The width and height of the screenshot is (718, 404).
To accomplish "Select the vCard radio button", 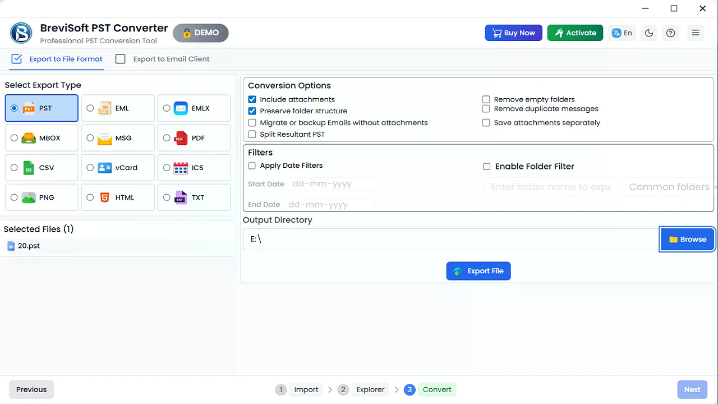I will click(x=90, y=168).
